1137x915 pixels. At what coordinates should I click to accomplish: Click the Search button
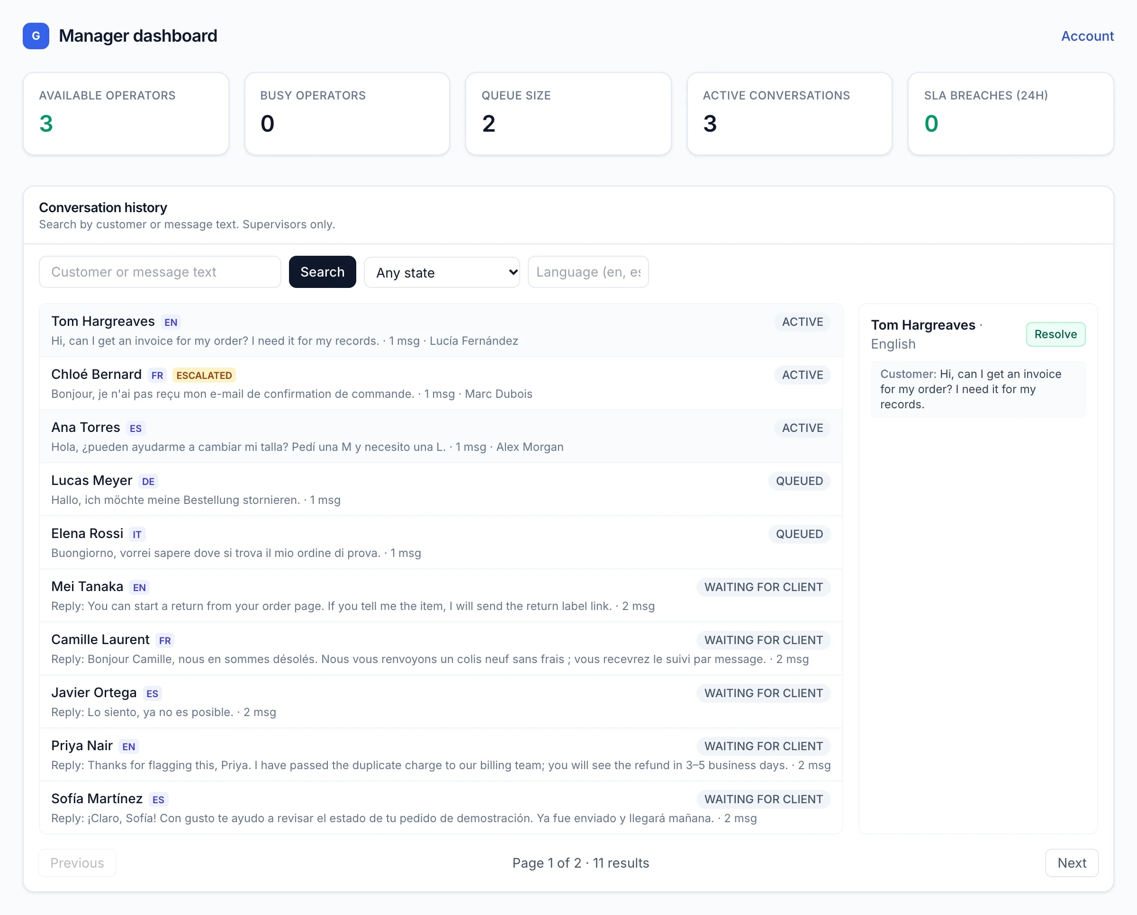(322, 272)
